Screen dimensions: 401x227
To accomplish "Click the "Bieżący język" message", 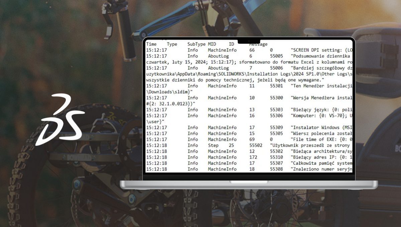I will (321, 110).
